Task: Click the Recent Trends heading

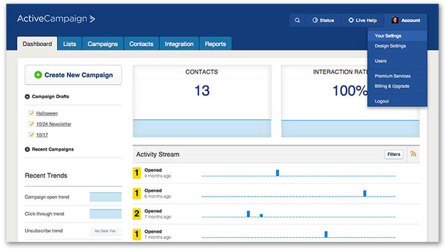Action: click(46, 176)
